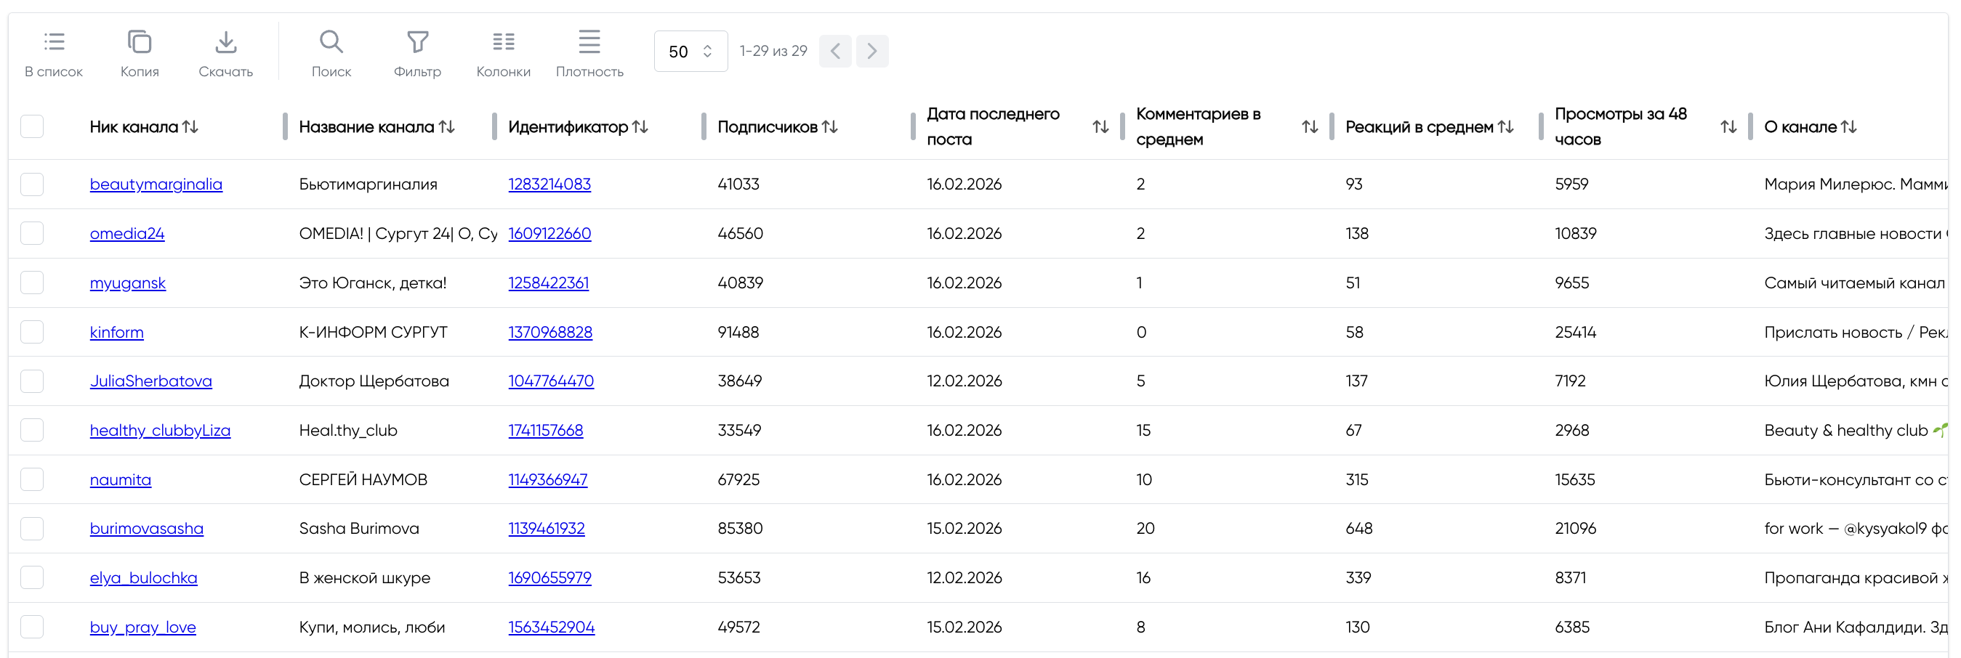This screenshot has width=1961, height=658.
Task: Open the 'Поиск' search tool
Action: (x=331, y=42)
